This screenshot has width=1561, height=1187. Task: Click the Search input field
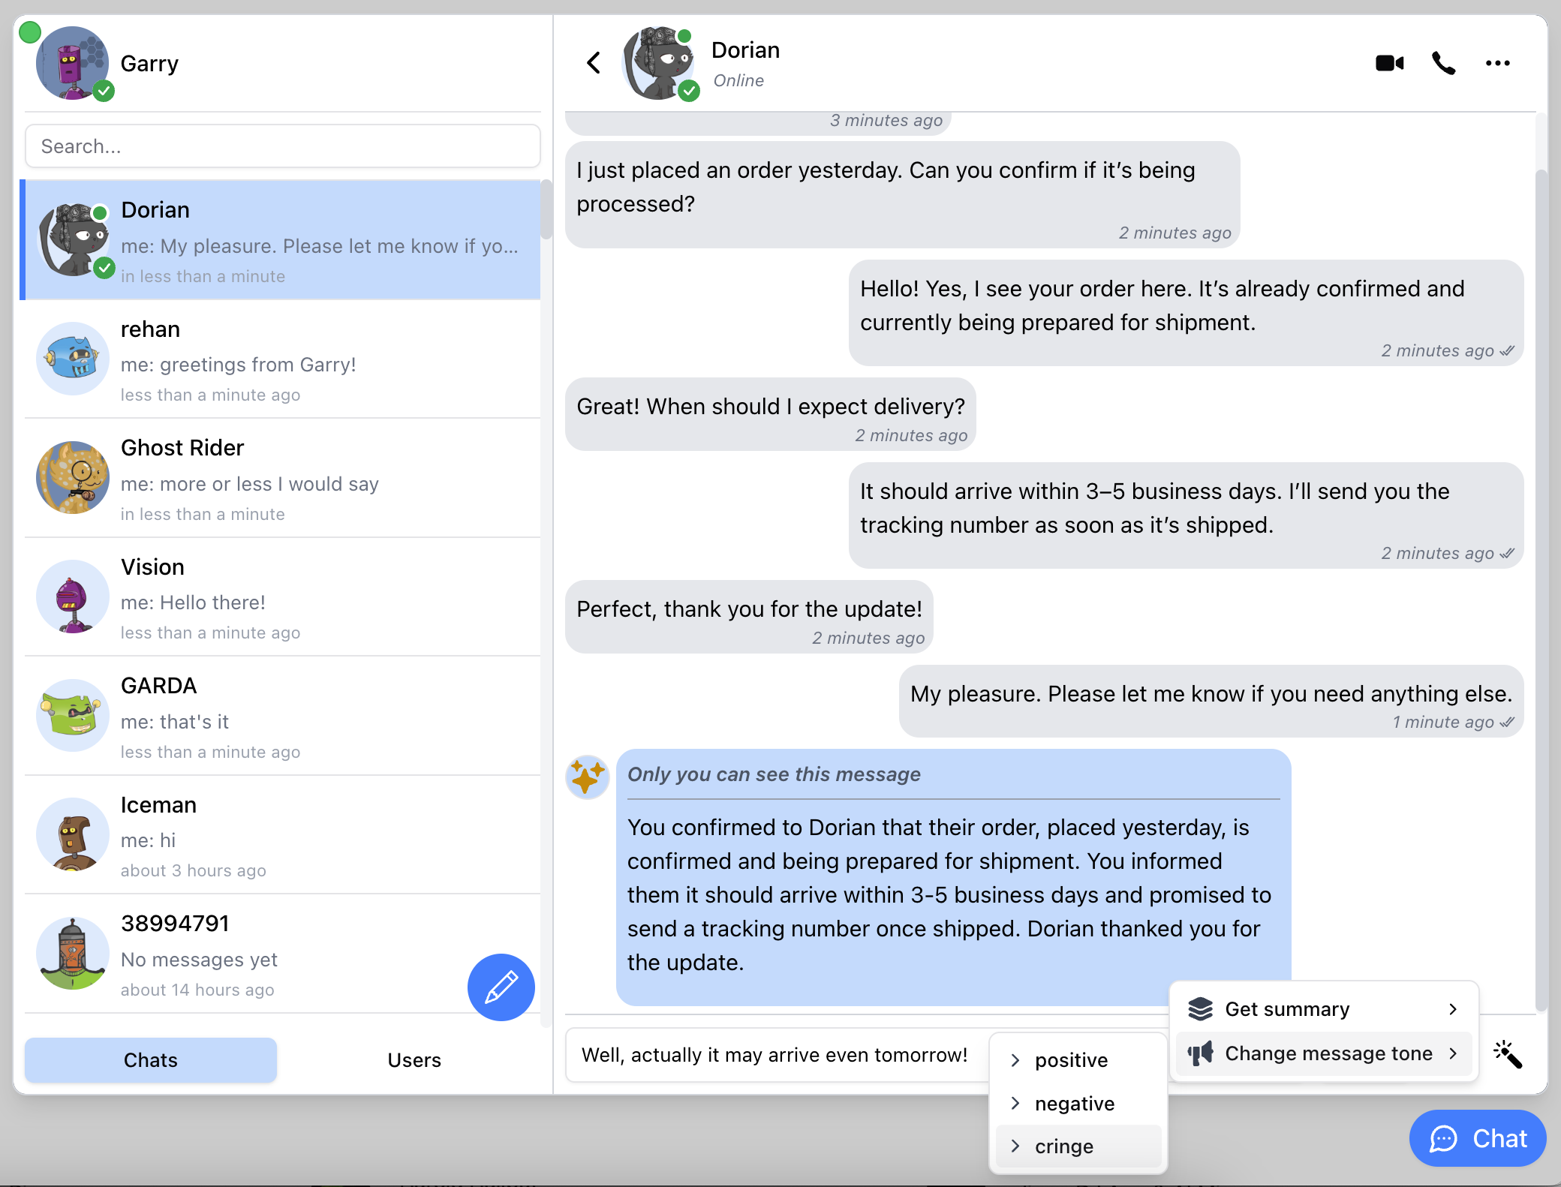(282, 146)
